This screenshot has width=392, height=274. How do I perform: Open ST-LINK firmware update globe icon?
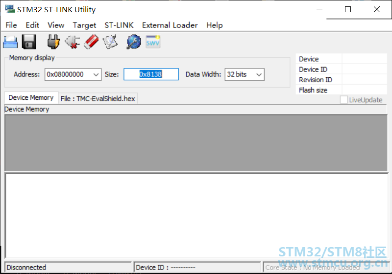click(133, 42)
